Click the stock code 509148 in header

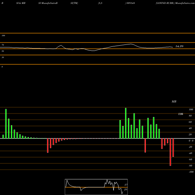[131, 3]
